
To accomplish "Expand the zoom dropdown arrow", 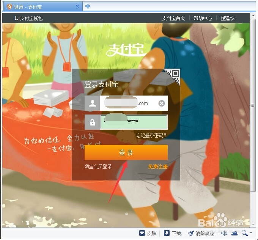I will tap(251, 233).
